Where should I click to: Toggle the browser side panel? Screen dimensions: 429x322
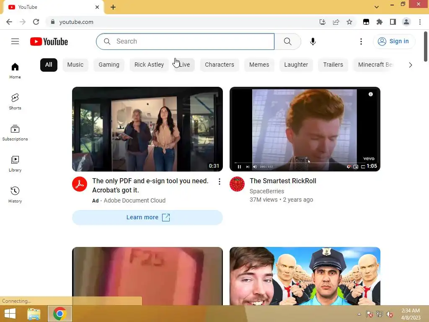[x=393, y=22]
